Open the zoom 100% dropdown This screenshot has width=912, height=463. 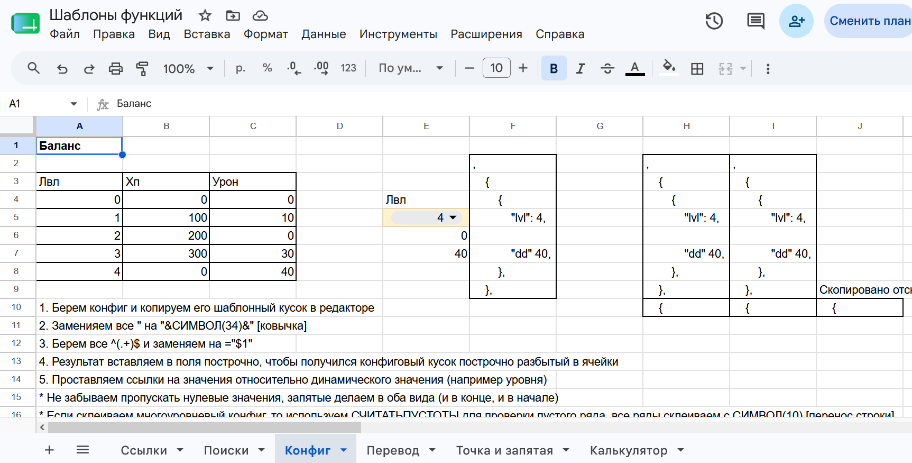coord(188,69)
